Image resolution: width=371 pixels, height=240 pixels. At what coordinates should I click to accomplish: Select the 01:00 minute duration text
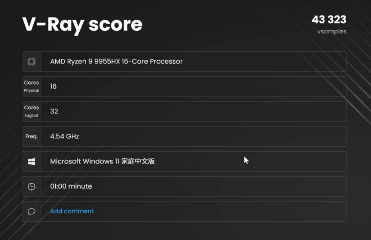coord(71,186)
